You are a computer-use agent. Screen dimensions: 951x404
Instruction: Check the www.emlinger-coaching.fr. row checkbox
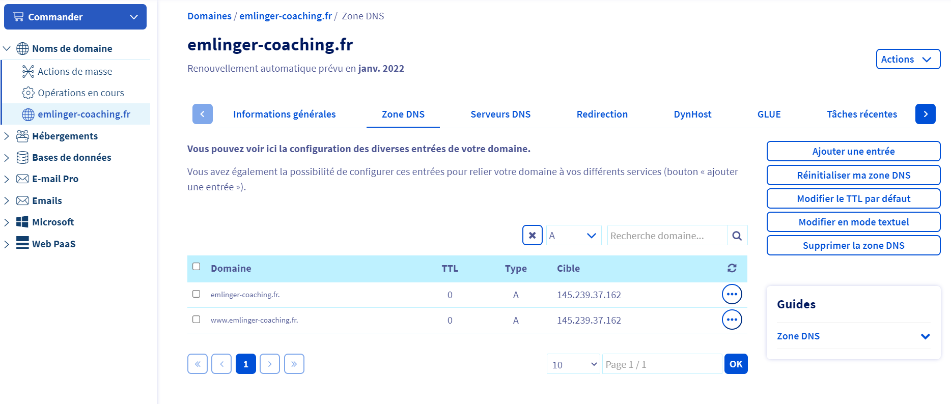coord(197,320)
